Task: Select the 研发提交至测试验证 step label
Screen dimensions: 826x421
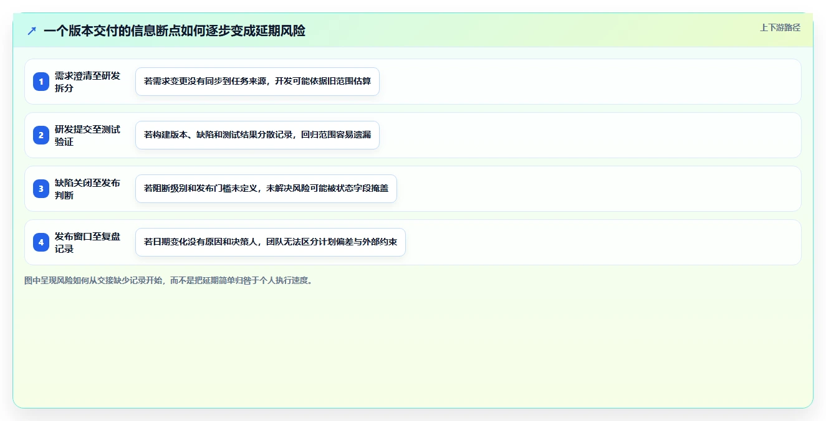Action: pos(87,135)
